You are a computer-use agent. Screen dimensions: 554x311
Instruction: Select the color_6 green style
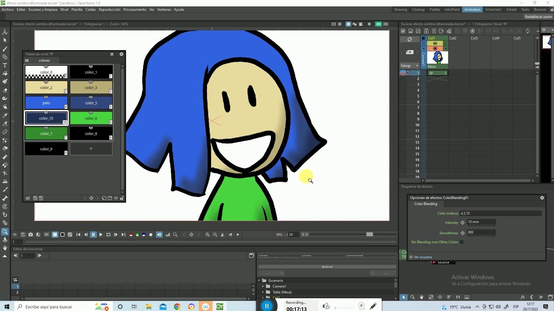[91, 118]
